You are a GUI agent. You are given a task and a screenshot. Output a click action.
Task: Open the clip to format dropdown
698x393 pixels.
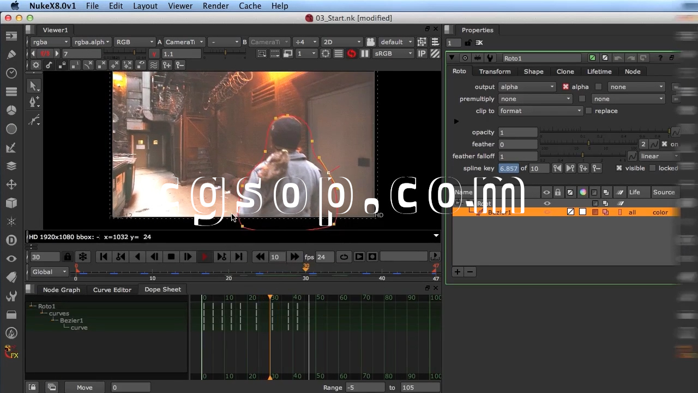point(540,111)
